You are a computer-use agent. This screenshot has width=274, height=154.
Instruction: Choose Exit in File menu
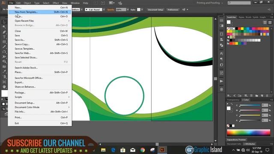[40, 123]
